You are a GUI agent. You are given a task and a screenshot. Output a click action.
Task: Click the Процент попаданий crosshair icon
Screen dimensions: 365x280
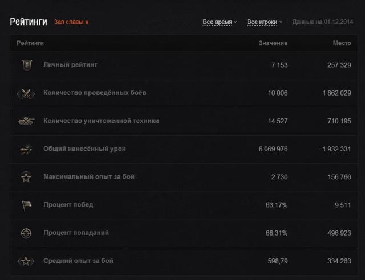(x=26, y=233)
